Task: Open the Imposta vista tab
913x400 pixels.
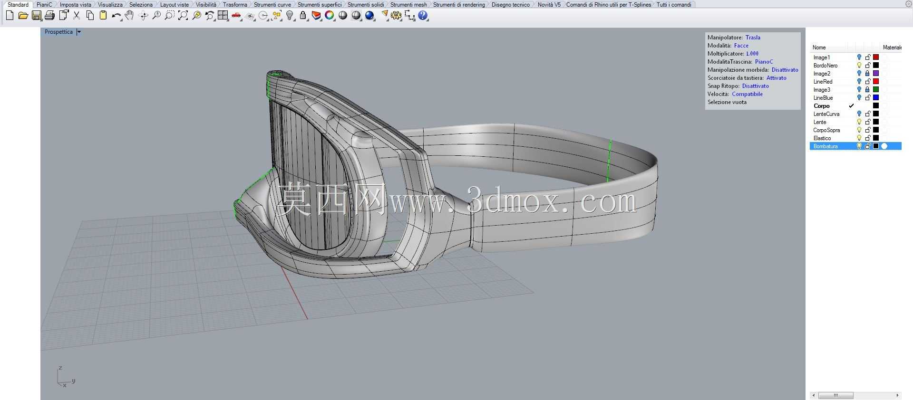Action: point(75,5)
